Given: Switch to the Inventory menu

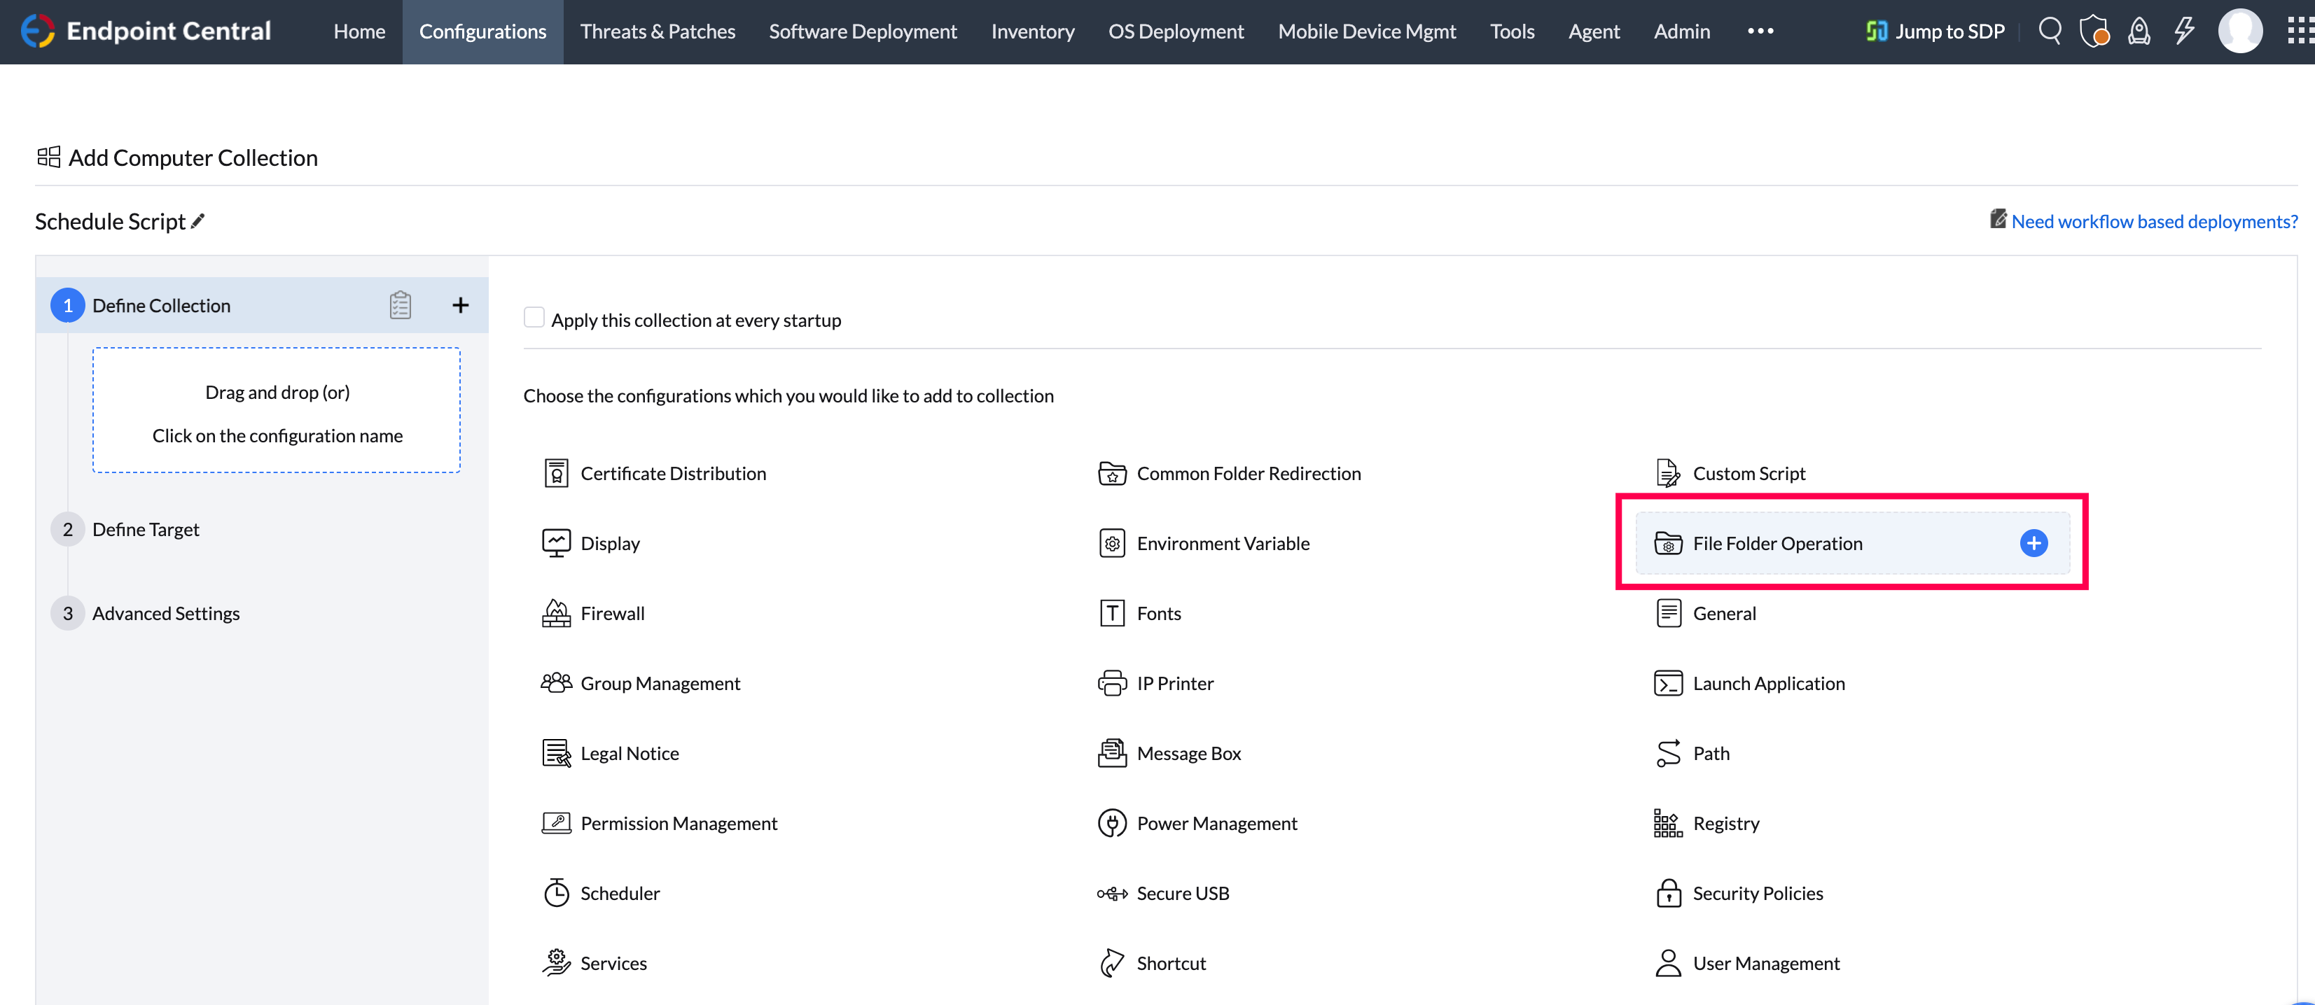Looking at the screenshot, I should pyautogui.click(x=1033, y=31).
